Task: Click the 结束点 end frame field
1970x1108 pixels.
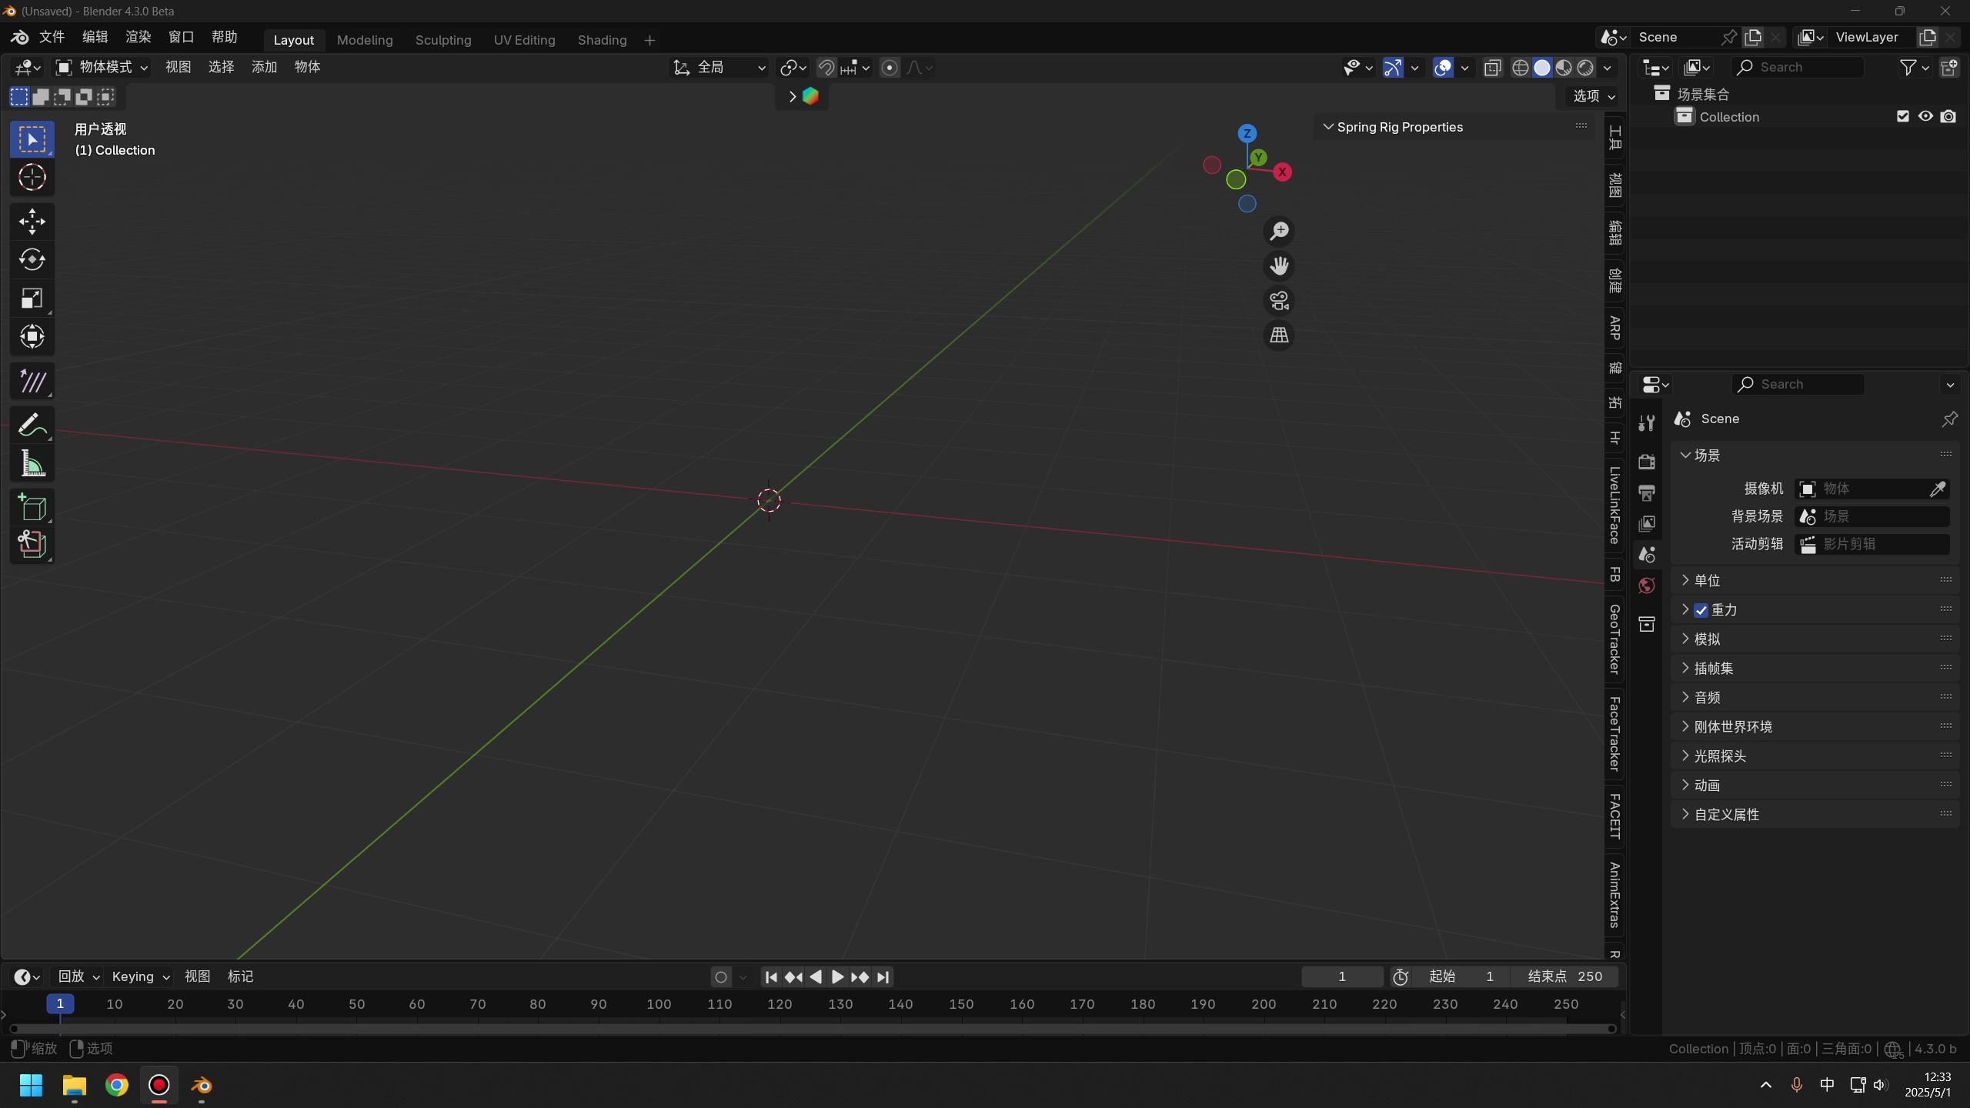Action: (x=1564, y=976)
